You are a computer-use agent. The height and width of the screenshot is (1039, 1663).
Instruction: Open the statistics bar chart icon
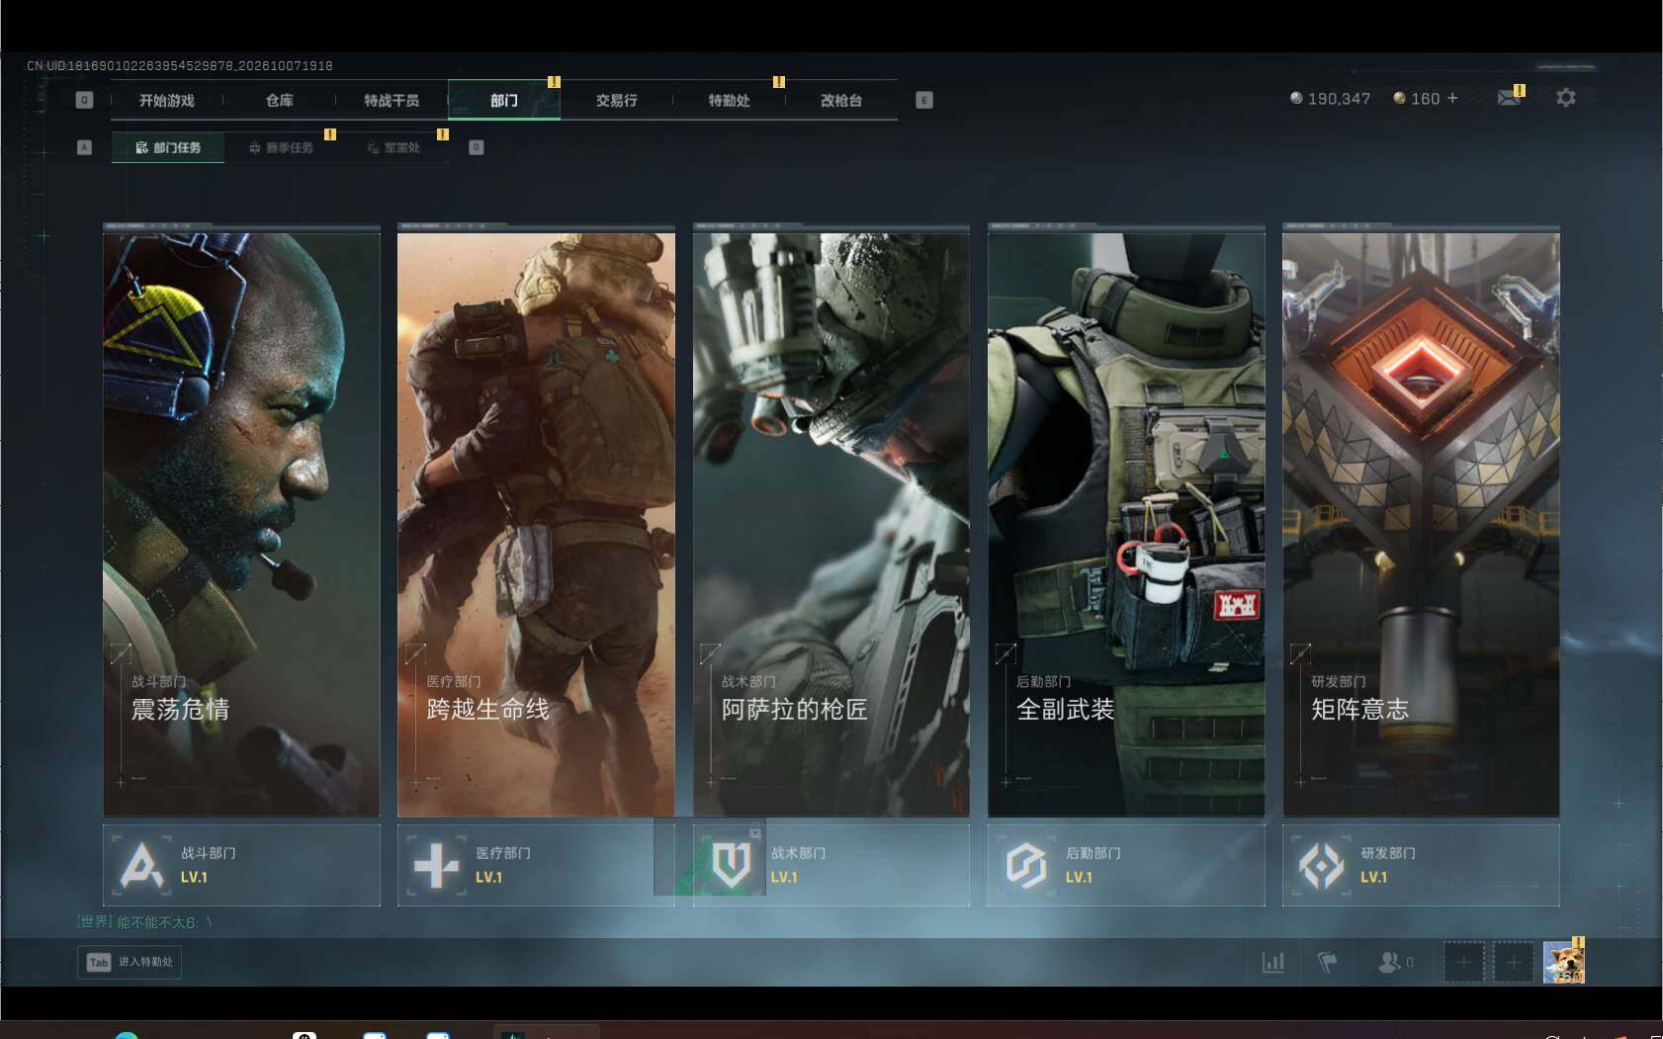tap(1273, 962)
